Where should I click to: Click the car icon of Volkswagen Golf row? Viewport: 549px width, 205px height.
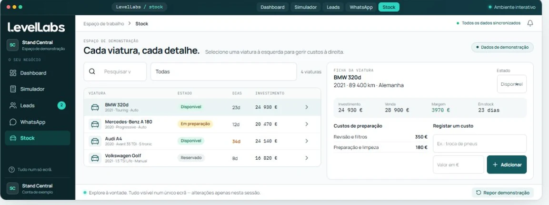95,158
